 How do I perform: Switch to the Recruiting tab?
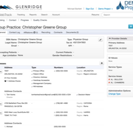tap(46, 32)
